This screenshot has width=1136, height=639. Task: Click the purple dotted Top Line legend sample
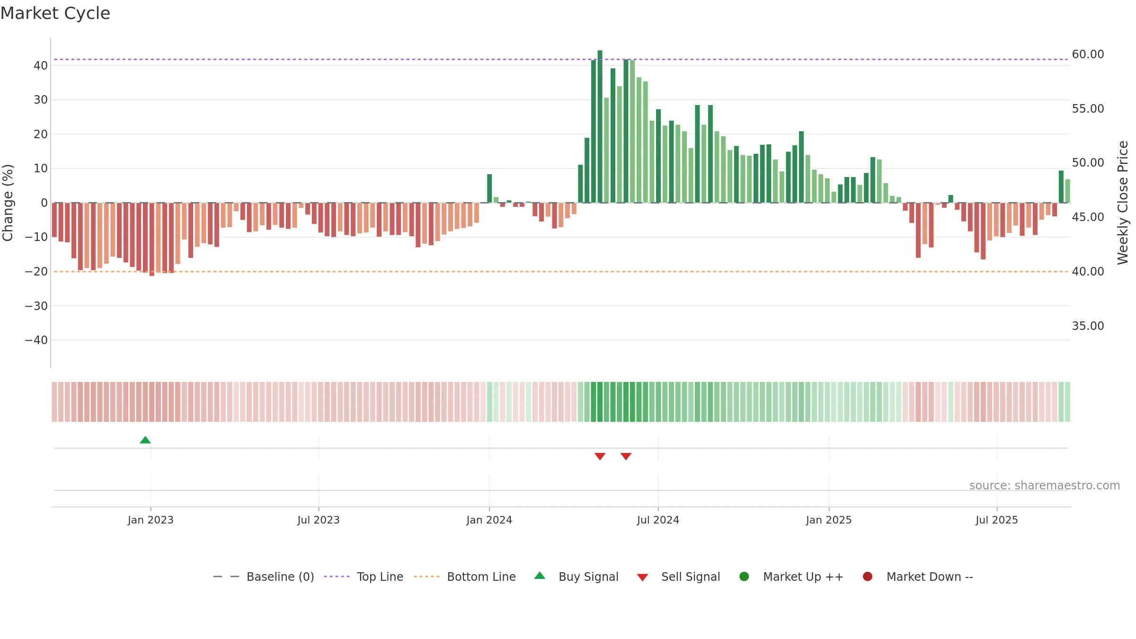337,577
